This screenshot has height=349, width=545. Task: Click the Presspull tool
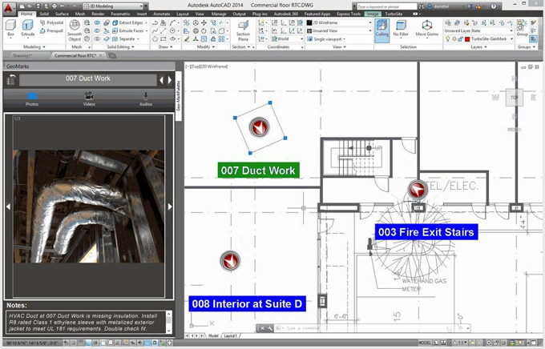pyautogui.click(x=51, y=31)
